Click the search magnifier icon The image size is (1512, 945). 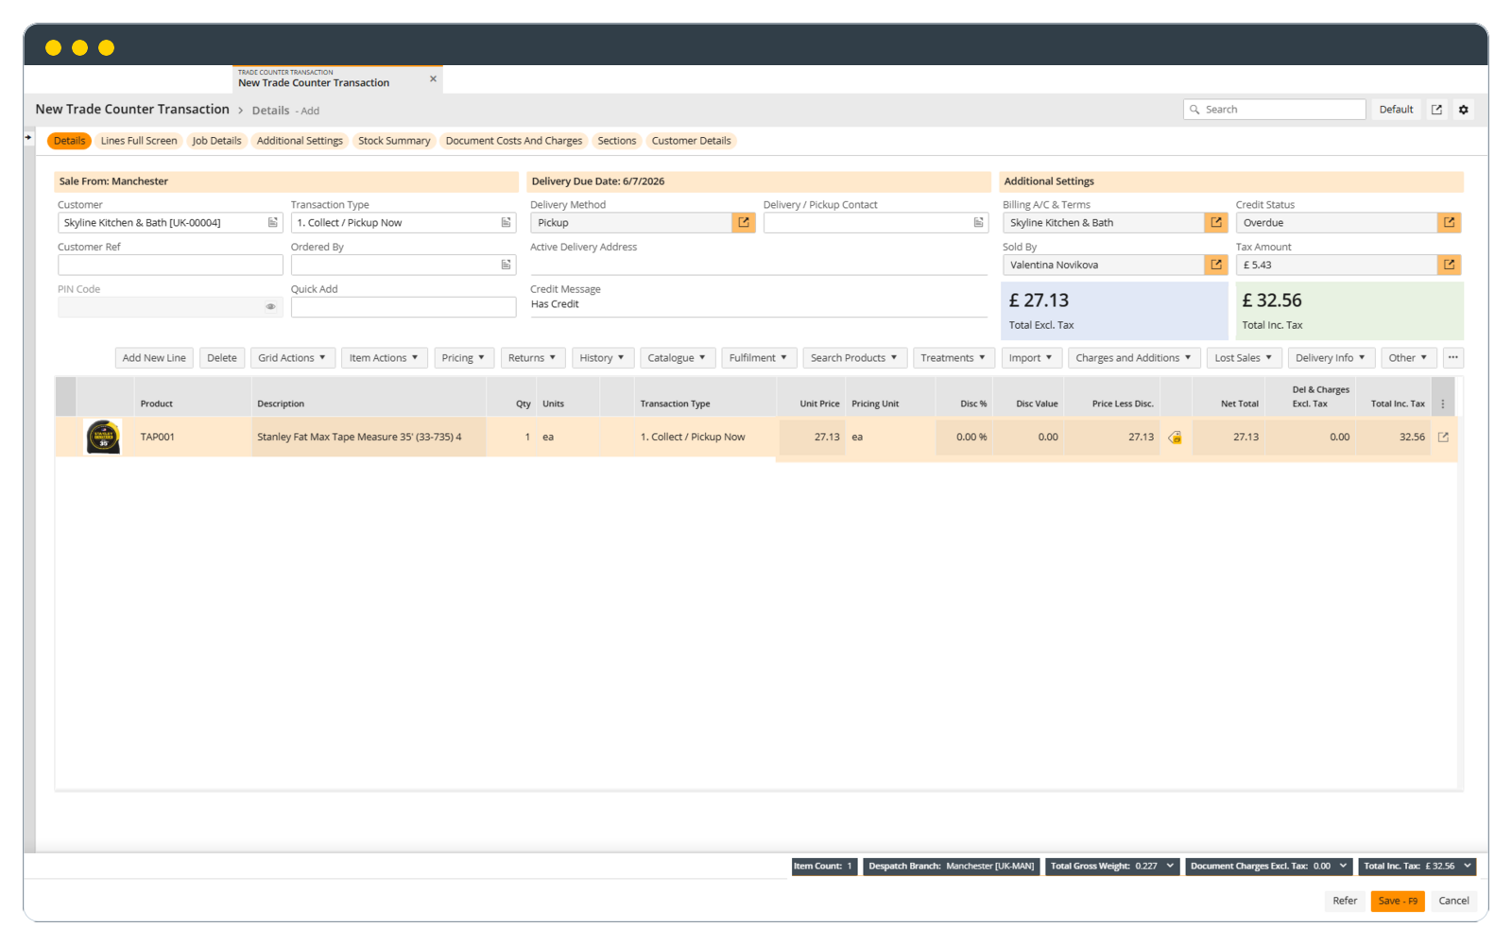click(x=1194, y=110)
